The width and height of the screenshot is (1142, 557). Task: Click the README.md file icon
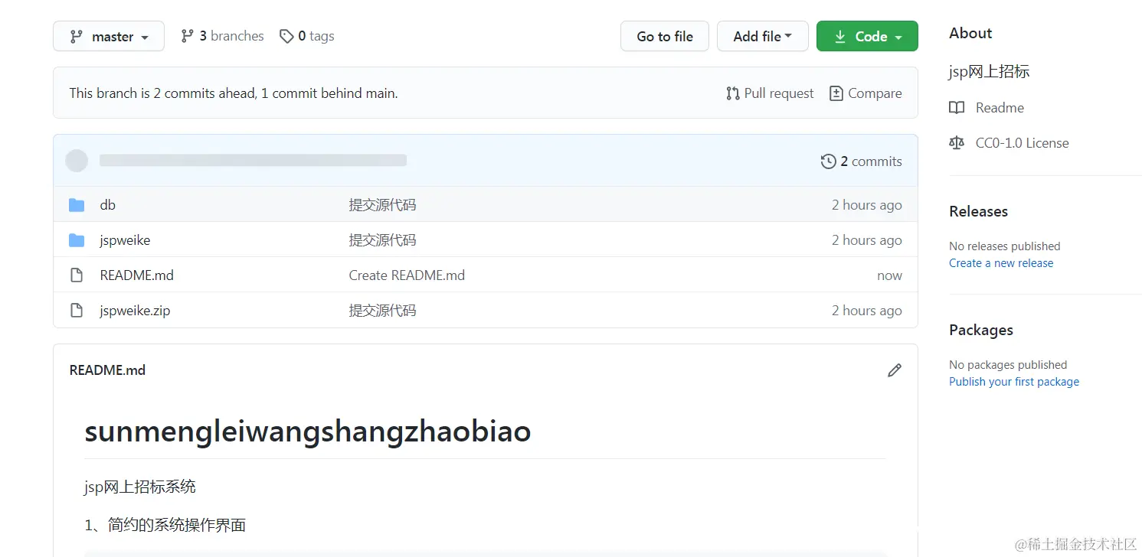coord(77,275)
